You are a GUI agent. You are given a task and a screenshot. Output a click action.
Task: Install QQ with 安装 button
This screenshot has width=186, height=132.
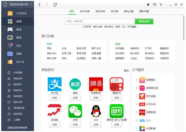point(96,125)
